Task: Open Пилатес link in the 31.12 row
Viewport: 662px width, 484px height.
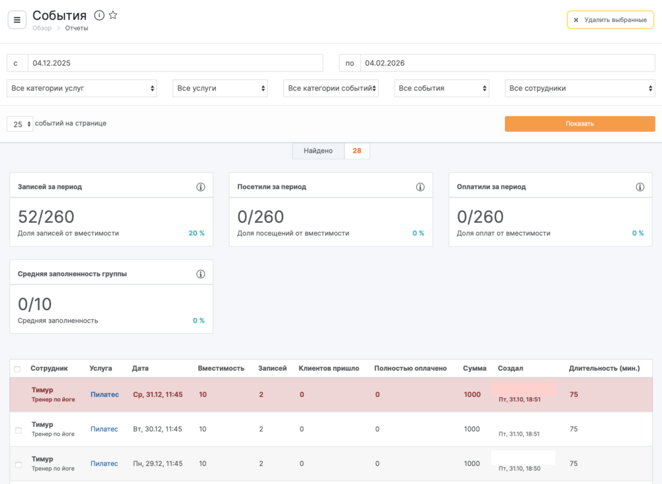Action: (x=105, y=395)
